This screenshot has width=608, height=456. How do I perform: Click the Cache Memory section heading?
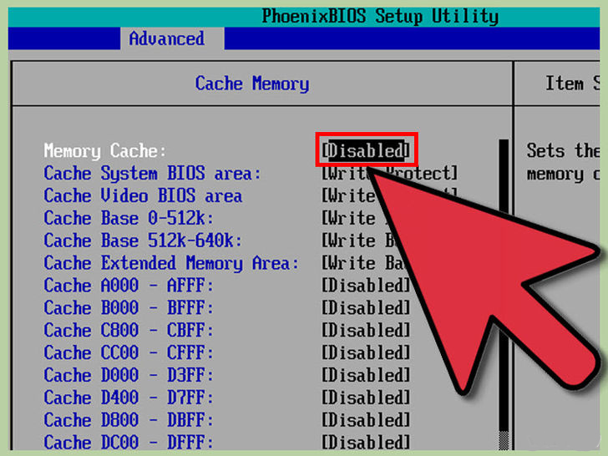(252, 84)
